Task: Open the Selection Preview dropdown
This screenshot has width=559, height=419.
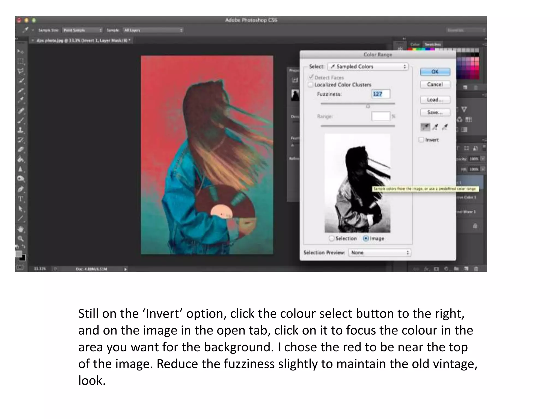Action: [380, 253]
